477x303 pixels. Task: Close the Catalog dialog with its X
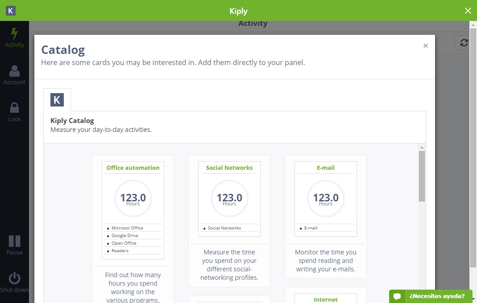[x=425, y=45]
